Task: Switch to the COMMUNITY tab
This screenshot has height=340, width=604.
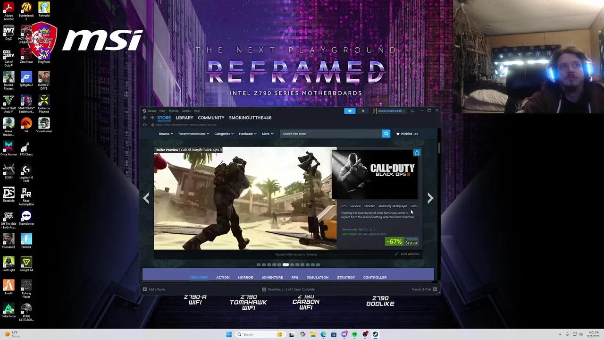Action: pos(211,118)
